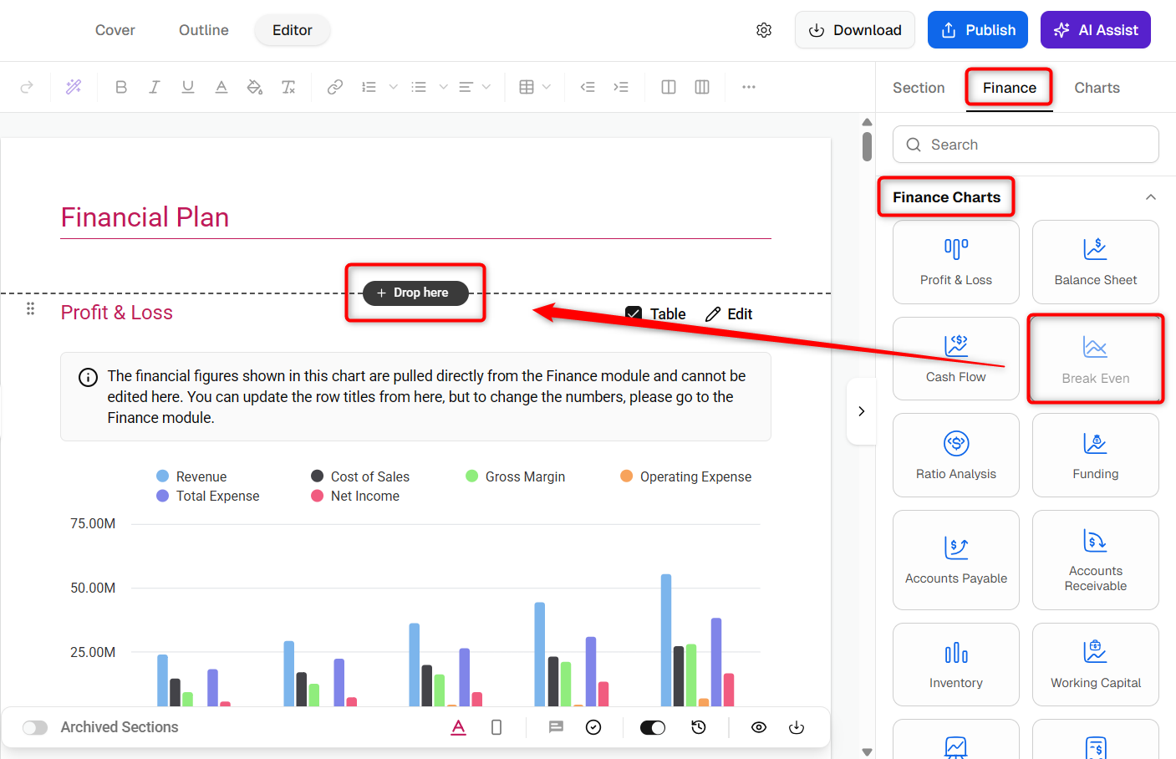This screenshot has height=759, width=1176.
Task: Expand numbered list style options
Action: (x=393, y=87)
